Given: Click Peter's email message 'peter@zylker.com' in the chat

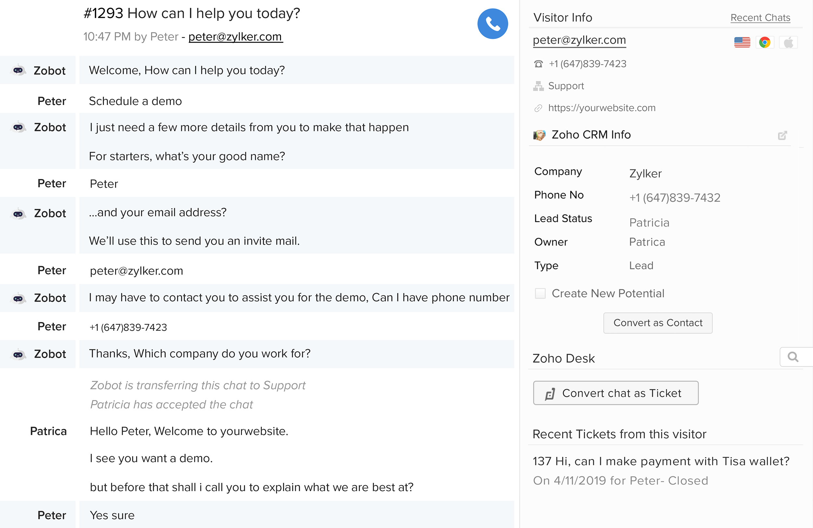Looking at the screenshot, I should click(136, 271).
